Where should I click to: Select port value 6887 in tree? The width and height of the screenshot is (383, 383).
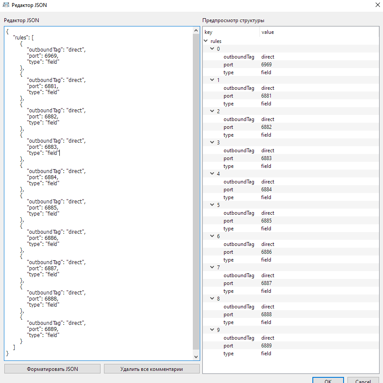click(266, 283)
